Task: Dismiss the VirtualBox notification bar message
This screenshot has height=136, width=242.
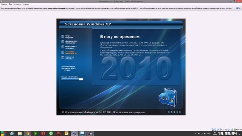Action: [x=237, y=8]
